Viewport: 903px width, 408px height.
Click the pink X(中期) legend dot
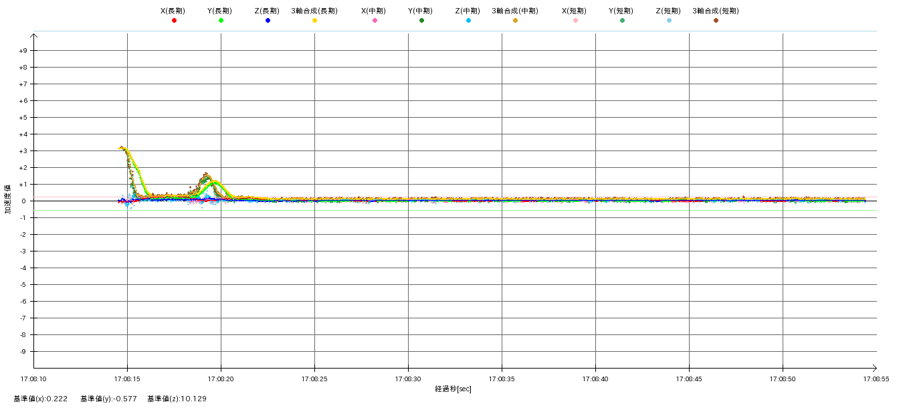point(375,21)
